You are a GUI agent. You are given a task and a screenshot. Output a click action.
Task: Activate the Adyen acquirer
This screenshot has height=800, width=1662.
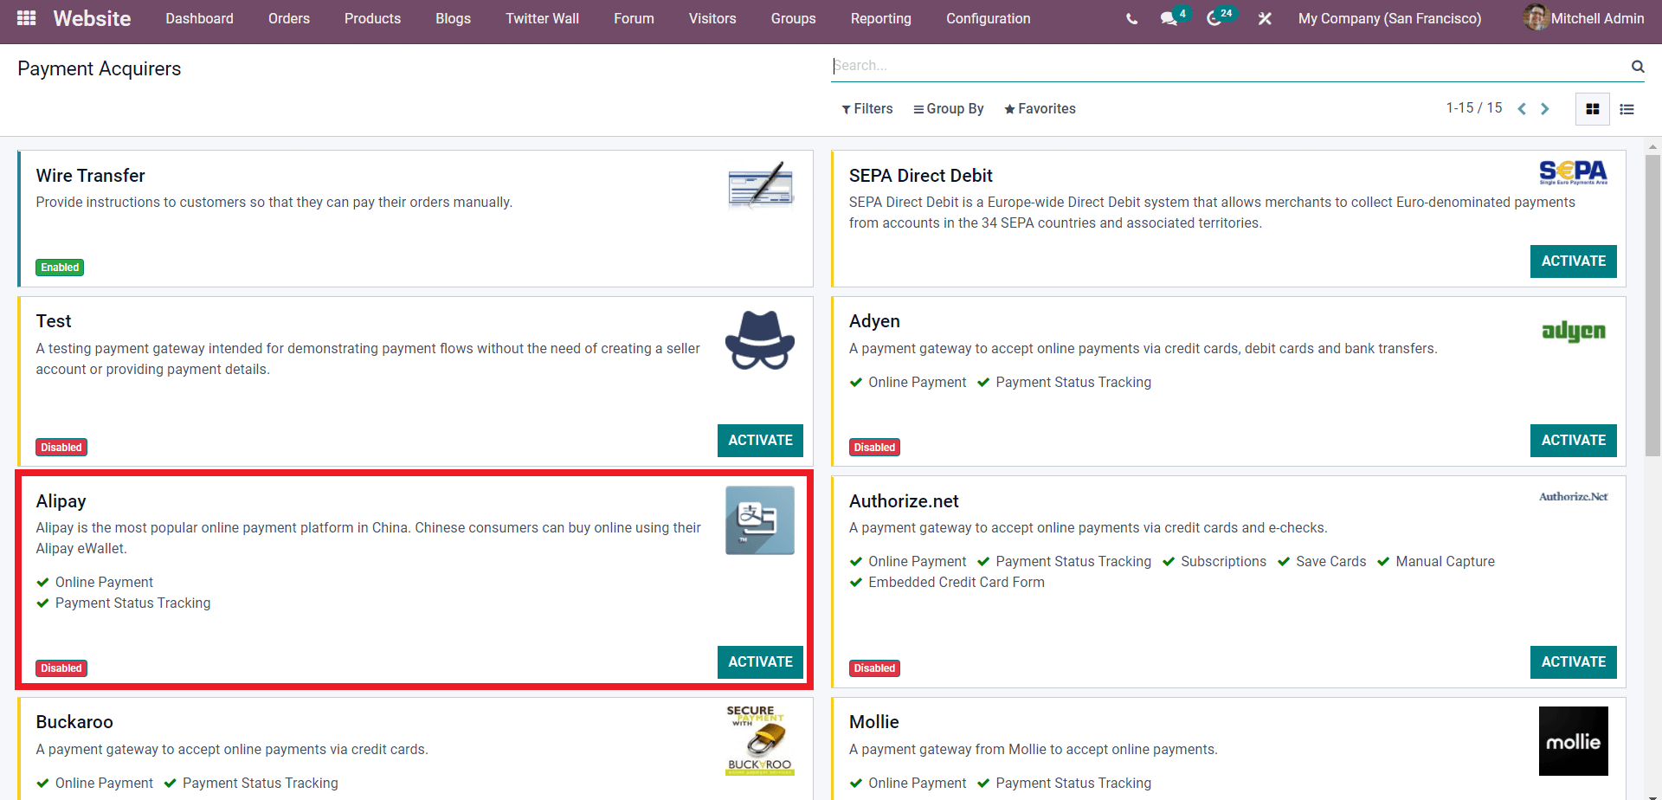(x=1573, y=441)
